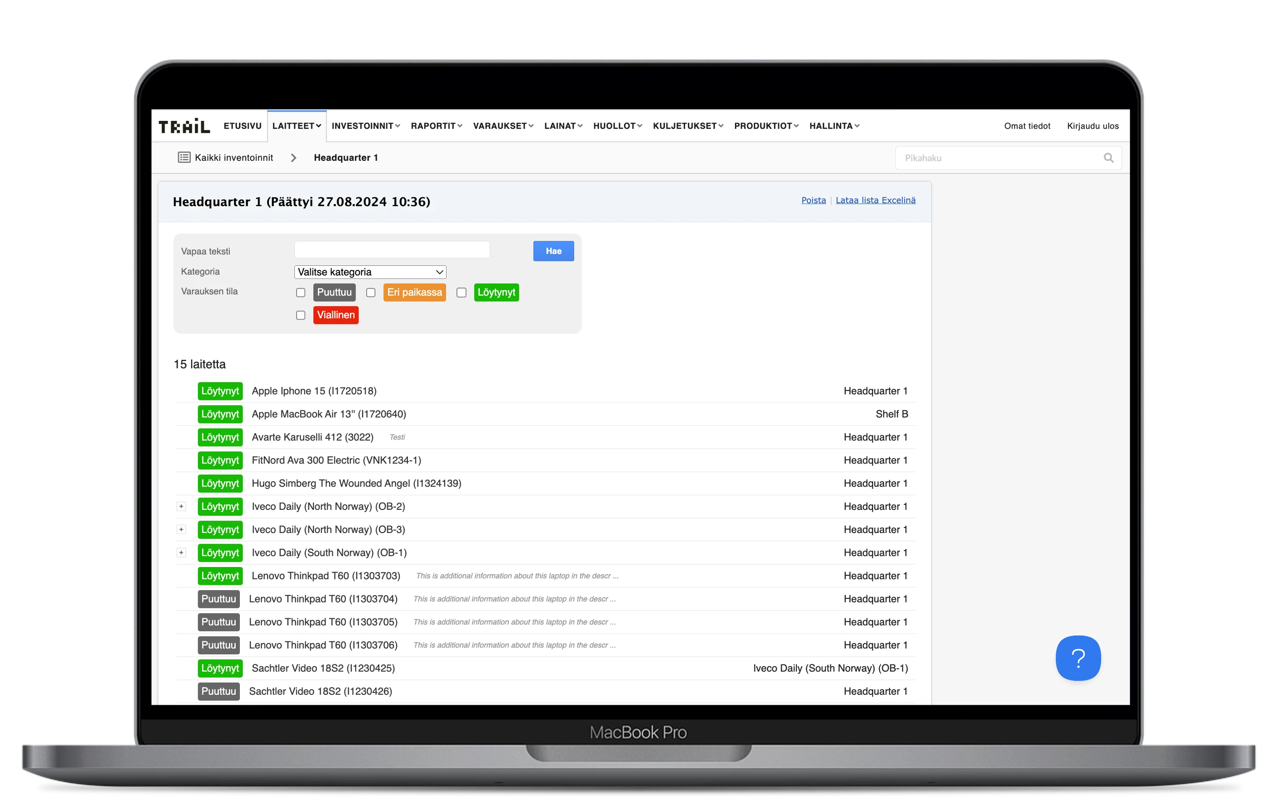Click Lenovo Thinkpad T60 (I1303703)
This screenshot has height=812, width=1276.
(326, 576)
